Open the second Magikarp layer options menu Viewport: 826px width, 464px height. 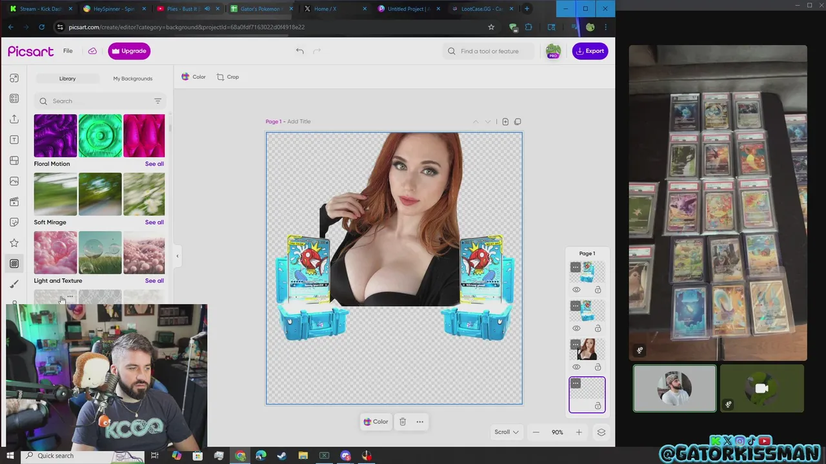pyautogui.click(x=576, y=306)
